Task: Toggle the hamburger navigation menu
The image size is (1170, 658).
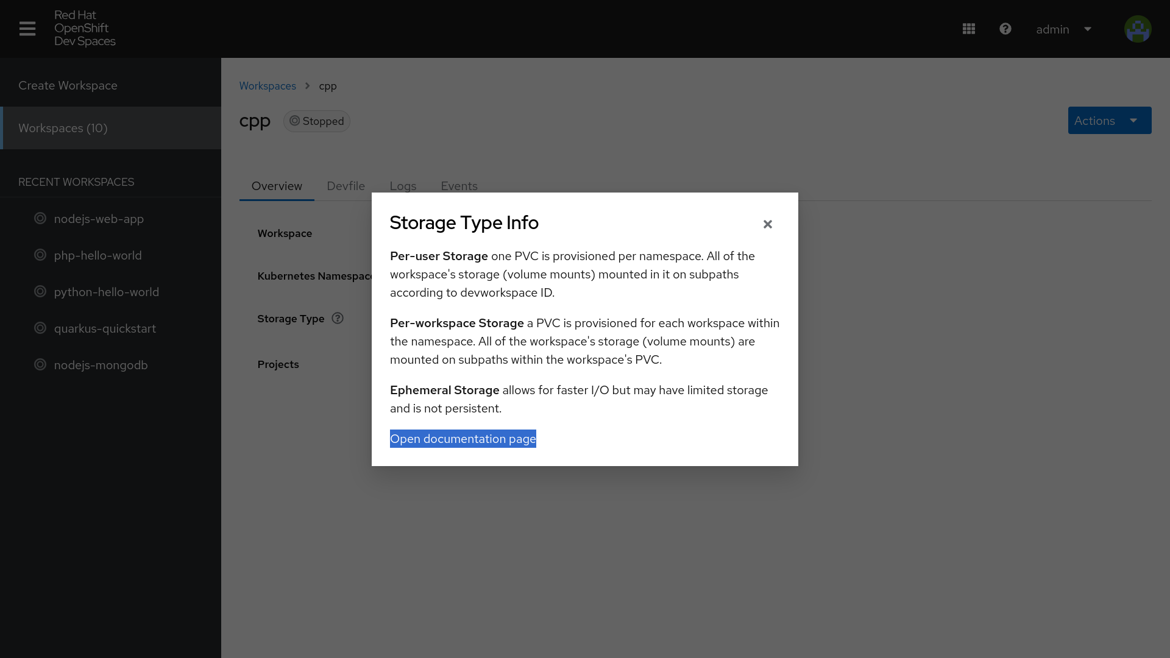Action: 27,29
